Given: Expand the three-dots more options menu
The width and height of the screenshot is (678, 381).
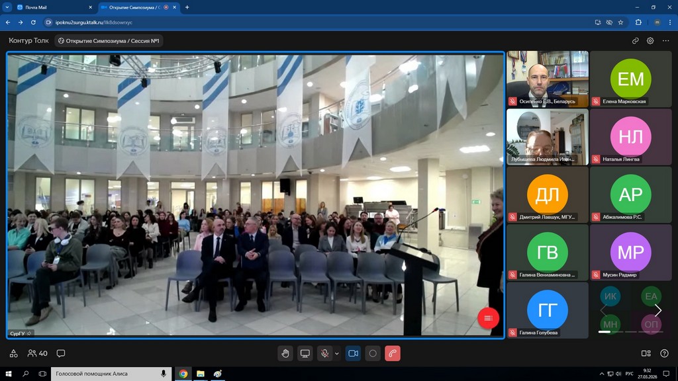Looking at the screenshot, I should tap(665, 40).
